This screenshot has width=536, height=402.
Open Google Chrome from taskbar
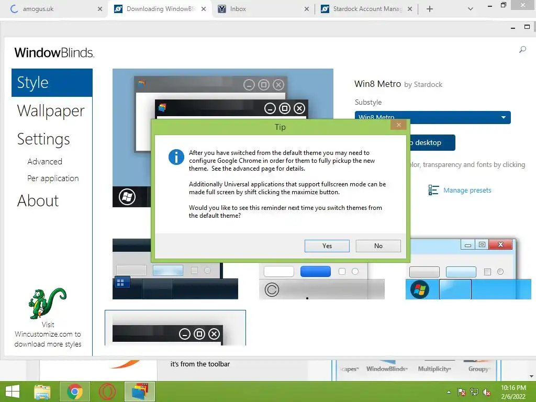pos(75,392)
